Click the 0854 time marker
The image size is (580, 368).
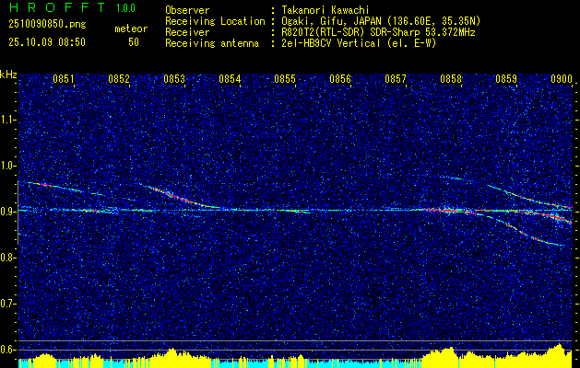[x=230, y=79]
